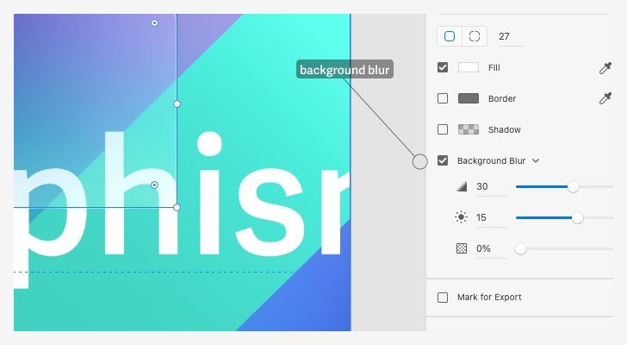Open the gray Border color swatch
627x345 pixels.
[x=469, y=98]
